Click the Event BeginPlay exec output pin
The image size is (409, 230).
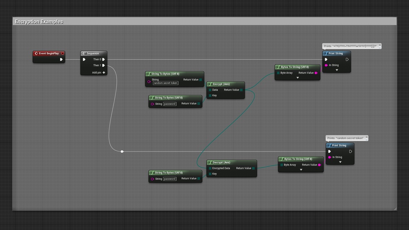coord(61,60)
